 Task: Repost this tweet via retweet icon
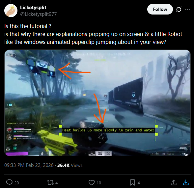click(x=50, y=182)
